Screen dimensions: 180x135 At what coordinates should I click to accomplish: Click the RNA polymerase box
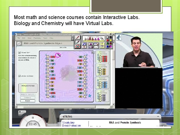(x=28, y=88)
